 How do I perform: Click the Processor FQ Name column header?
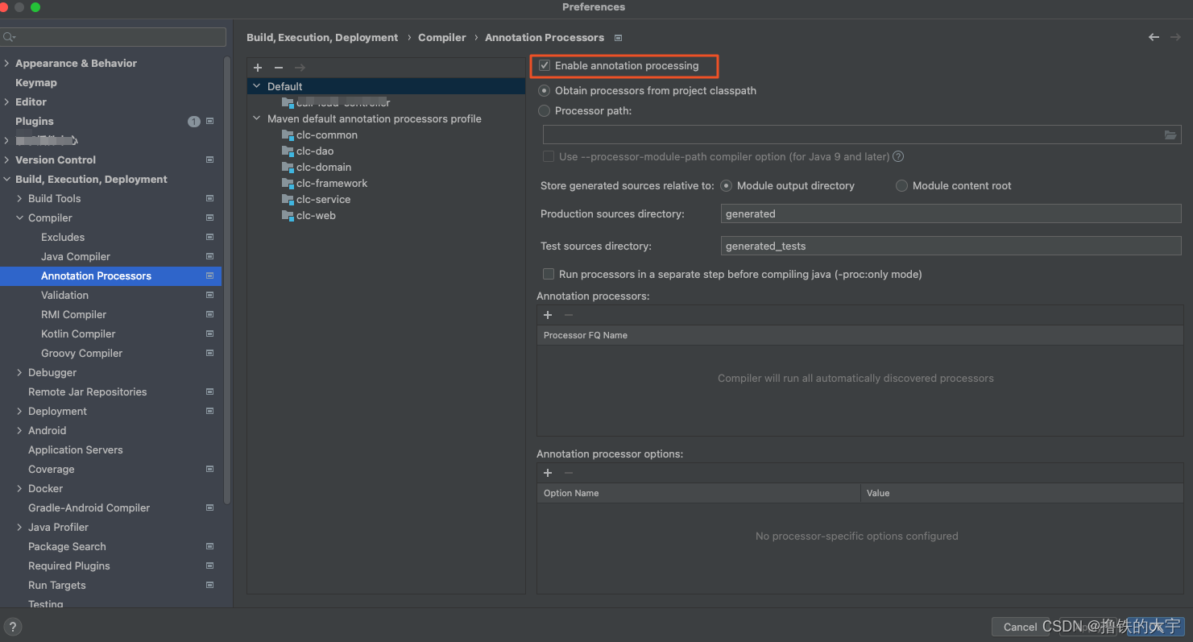tap(860, 336)
